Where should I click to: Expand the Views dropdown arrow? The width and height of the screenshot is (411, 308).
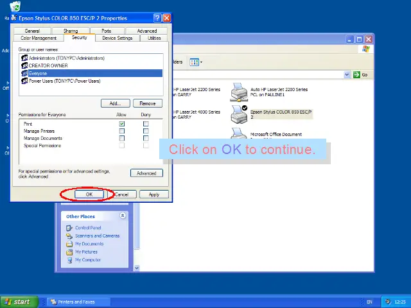201,62
